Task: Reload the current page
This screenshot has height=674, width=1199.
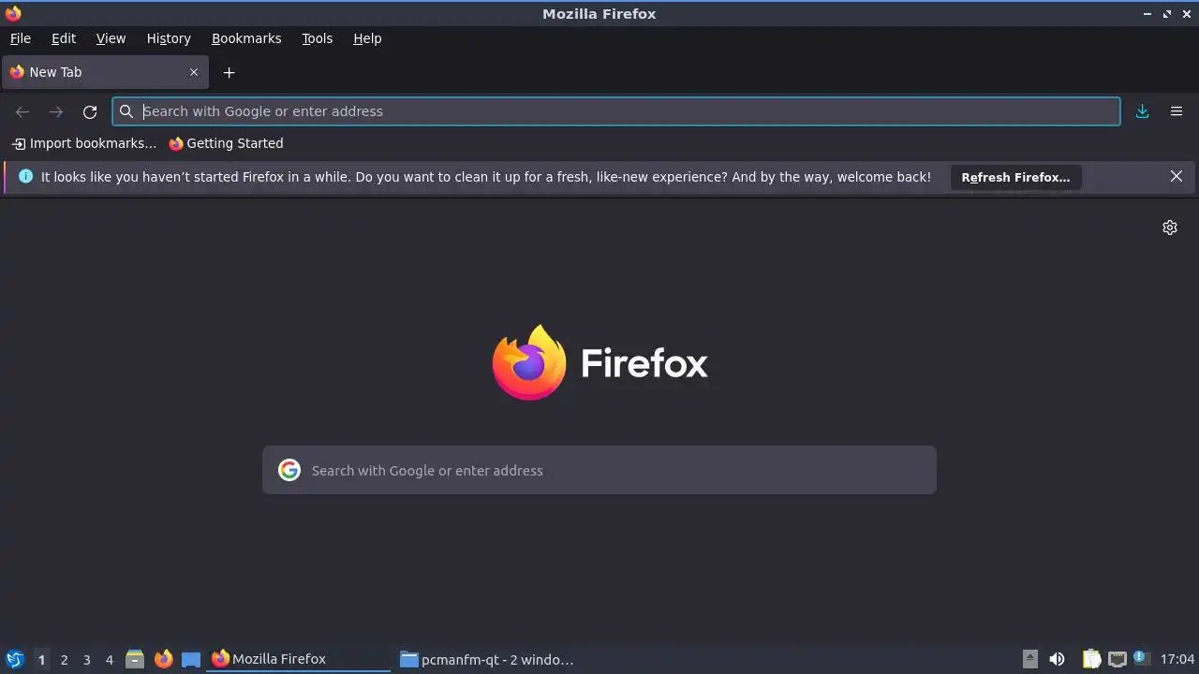Action: pos(90,111)
